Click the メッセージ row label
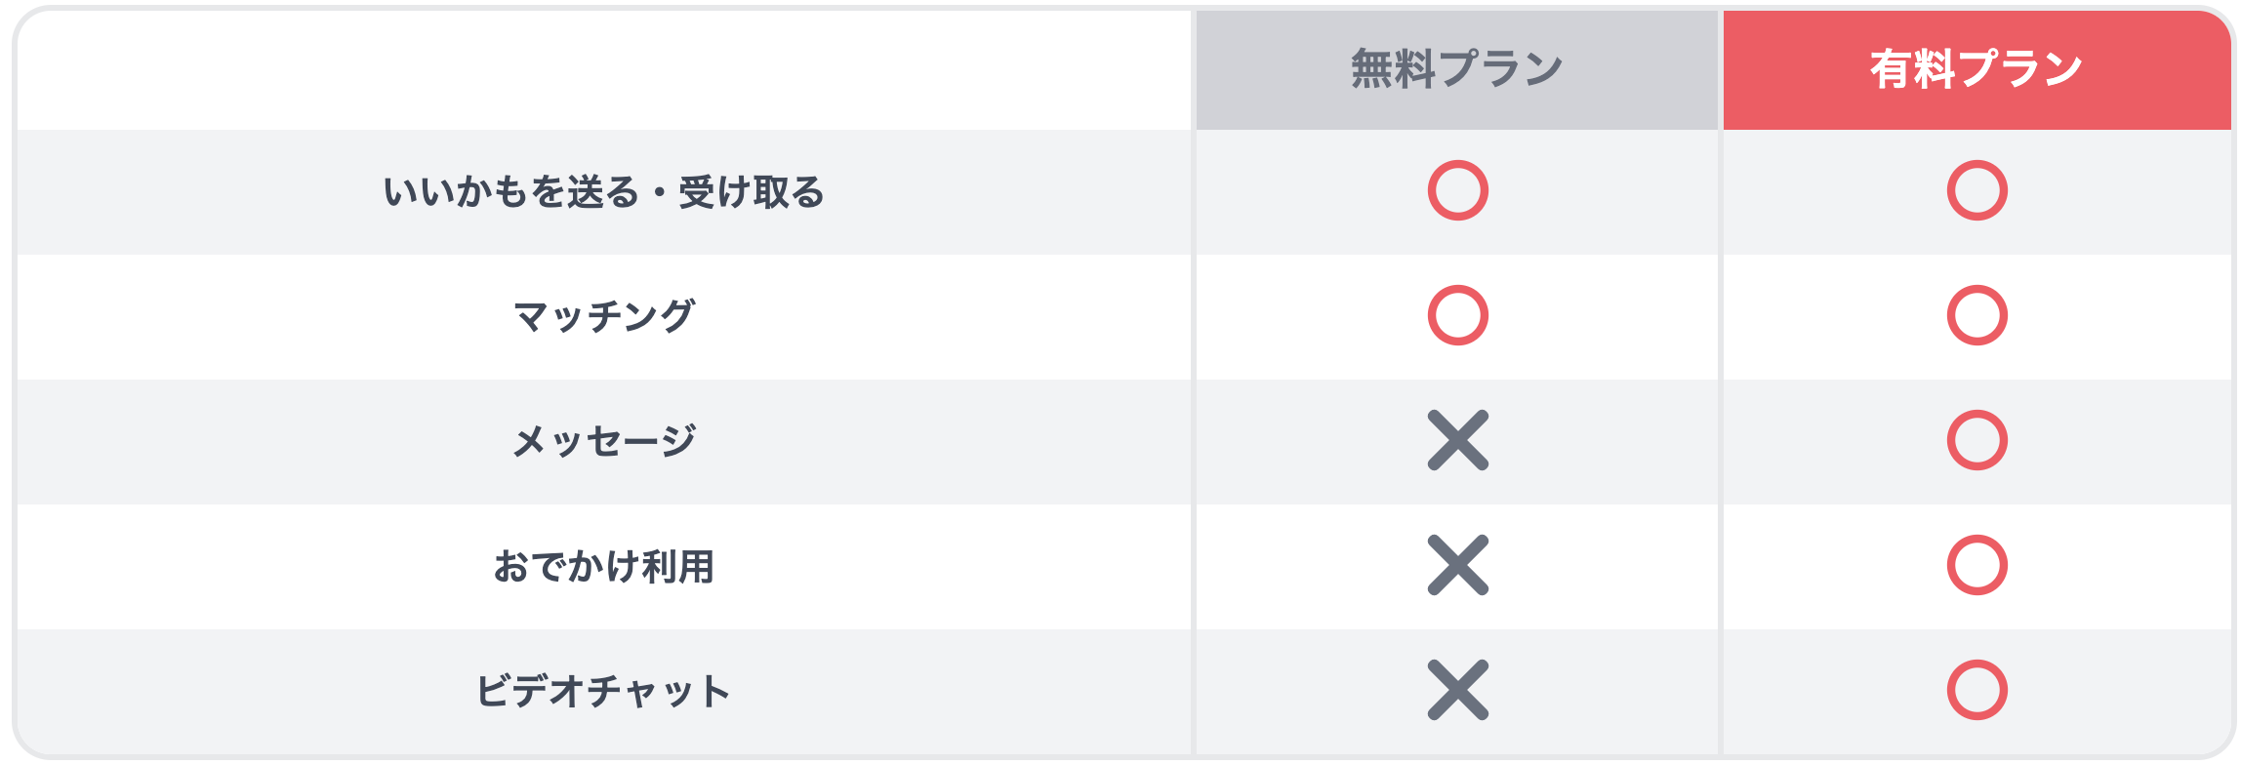The height and width of the screenshot is (765, 2241). click(603, 441)
